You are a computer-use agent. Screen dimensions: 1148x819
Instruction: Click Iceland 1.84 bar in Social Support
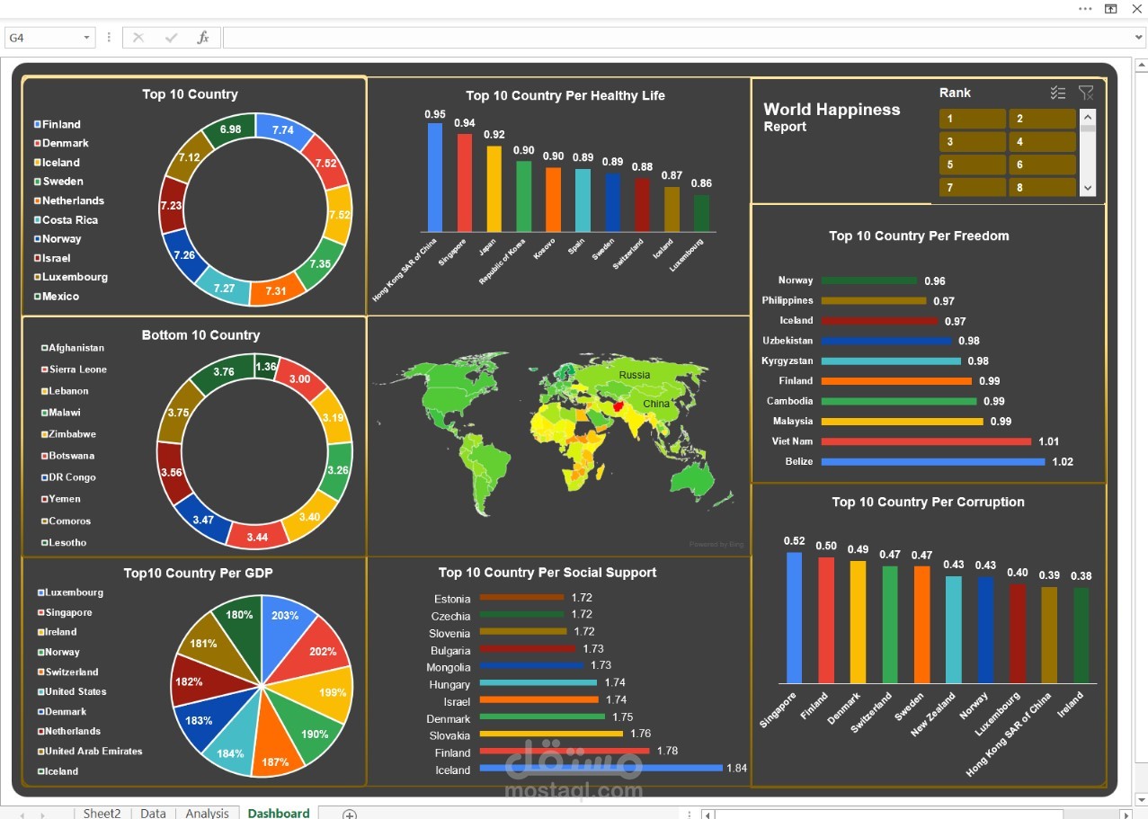click(601, 768)
